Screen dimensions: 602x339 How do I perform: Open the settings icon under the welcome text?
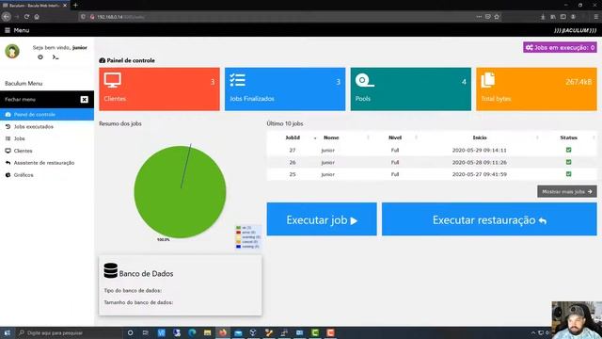(40, 57)
